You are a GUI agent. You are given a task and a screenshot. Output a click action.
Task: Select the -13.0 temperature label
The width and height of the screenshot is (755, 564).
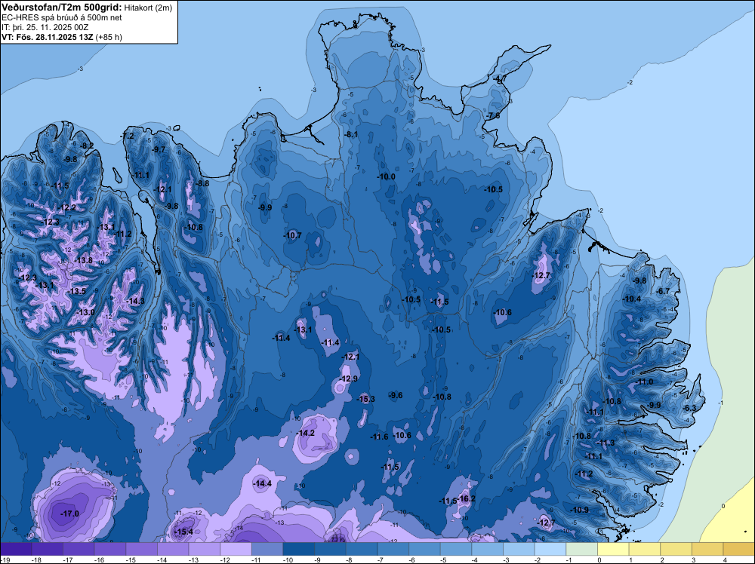point(86,312)
